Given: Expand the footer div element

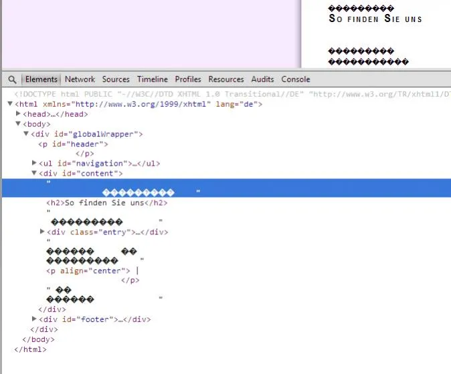Looking at the screenshot, I should click(x=34, y=319).
